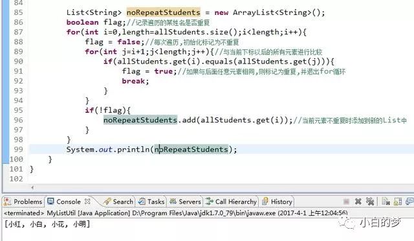This screenshot has height=241, width=414.
Task: Click the println statement on line 99
Action: tap(152, 150)
